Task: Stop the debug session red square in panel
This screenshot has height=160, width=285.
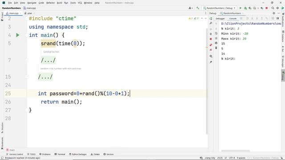Action: pos(211,39)
